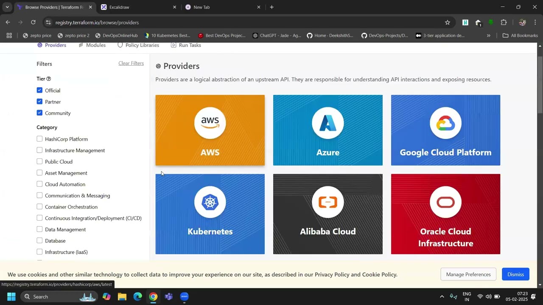Uncheck the Community tier filter
This screenshot has height=305, width=543.
pyautogui.click(x=39, y=113)
